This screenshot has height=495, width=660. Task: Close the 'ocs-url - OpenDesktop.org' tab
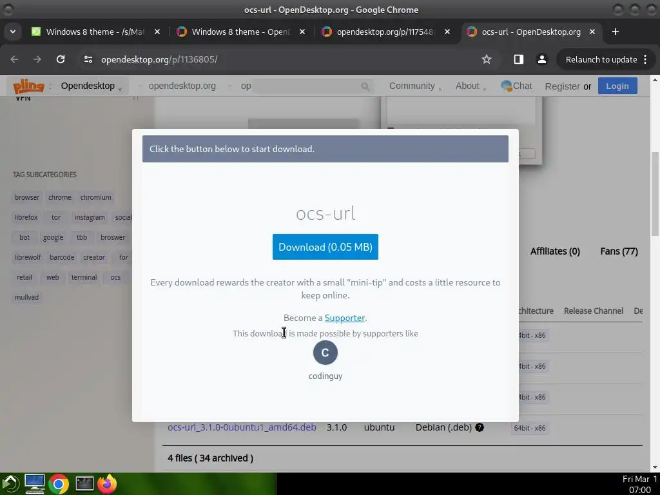point(592,32)
